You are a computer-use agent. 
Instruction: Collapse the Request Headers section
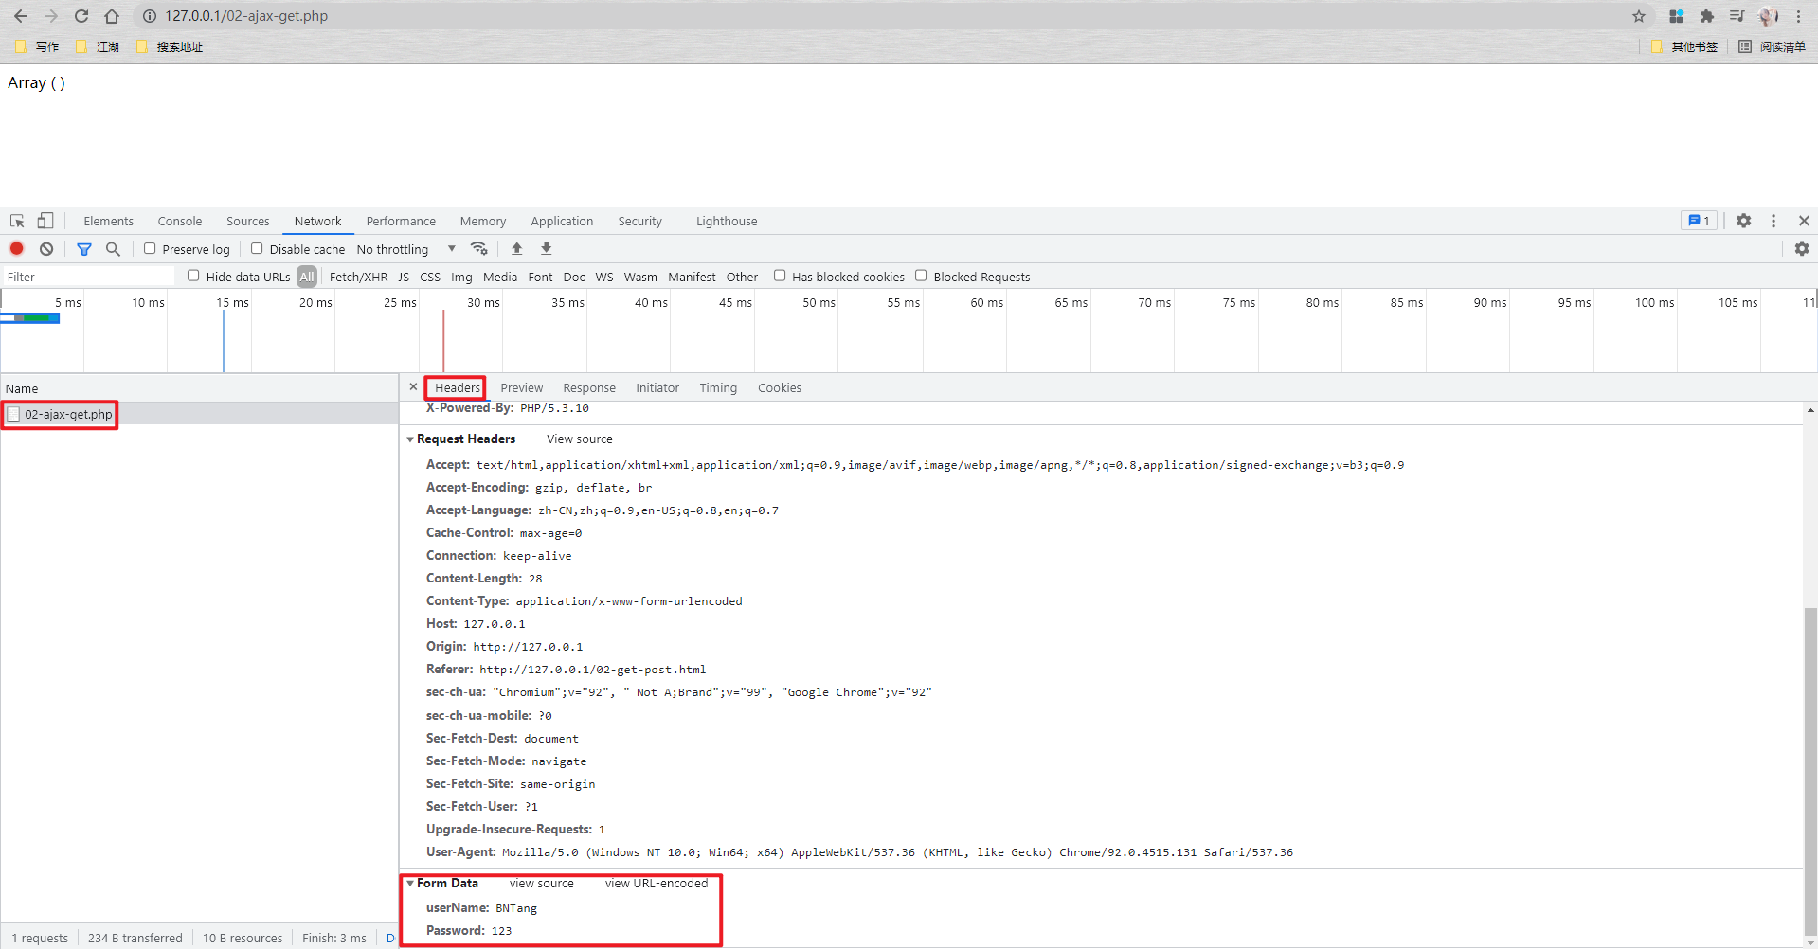[410, 439]
